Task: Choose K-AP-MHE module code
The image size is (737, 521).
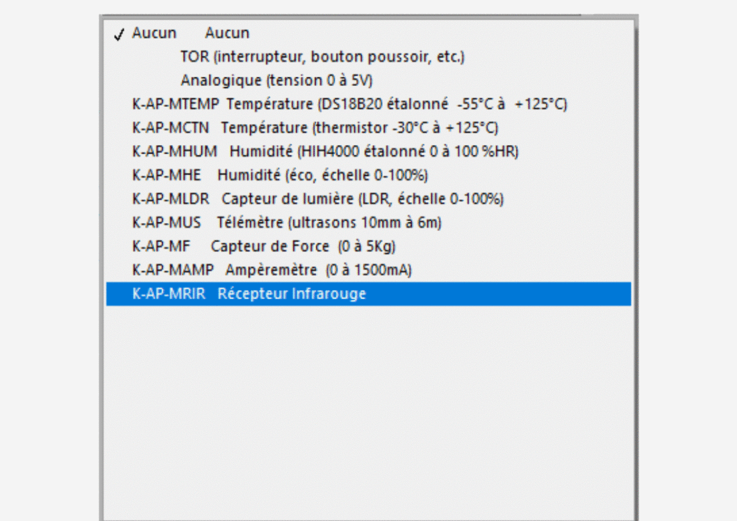Action: point(166,175)
